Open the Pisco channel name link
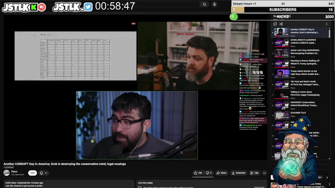 (x=14, y=172)
